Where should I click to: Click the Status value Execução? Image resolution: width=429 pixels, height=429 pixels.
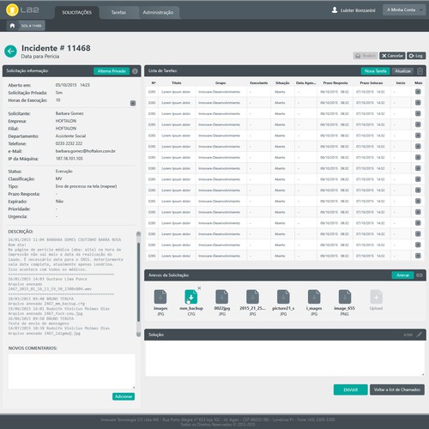63,172
